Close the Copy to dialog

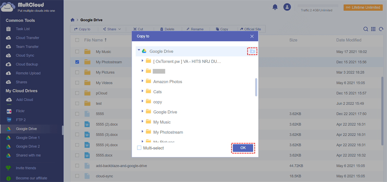coord(252,36)
